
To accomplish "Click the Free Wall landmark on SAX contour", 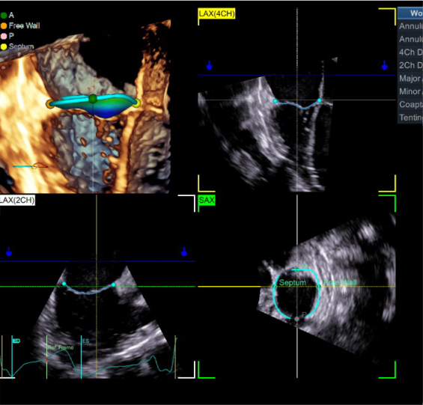I will point(319,286).
